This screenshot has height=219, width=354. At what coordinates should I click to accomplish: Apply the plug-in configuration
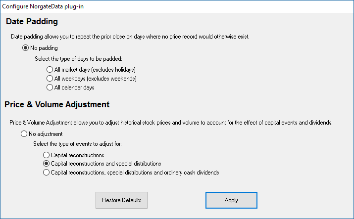click(231, 200)
